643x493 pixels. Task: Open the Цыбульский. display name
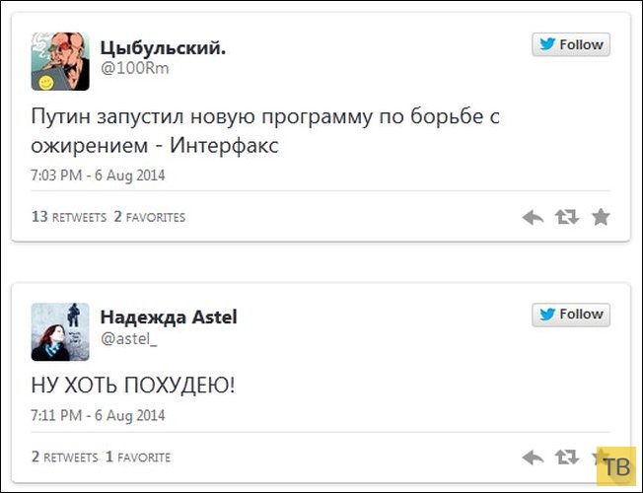pyautogui.click(x=163, y=46)
